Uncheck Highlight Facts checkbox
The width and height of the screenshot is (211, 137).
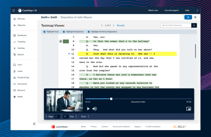45,32
